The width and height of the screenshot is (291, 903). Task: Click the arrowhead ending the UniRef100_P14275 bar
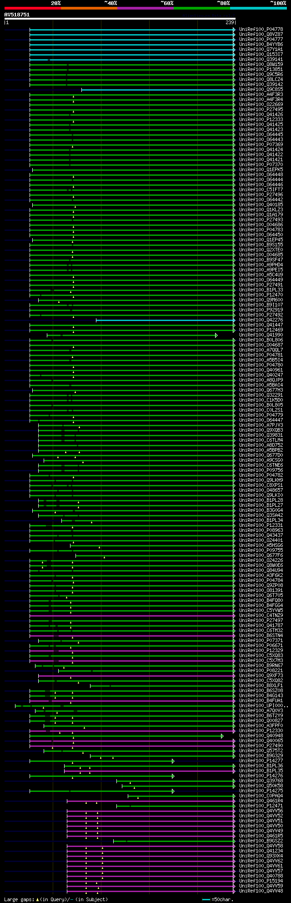point(173,791)
